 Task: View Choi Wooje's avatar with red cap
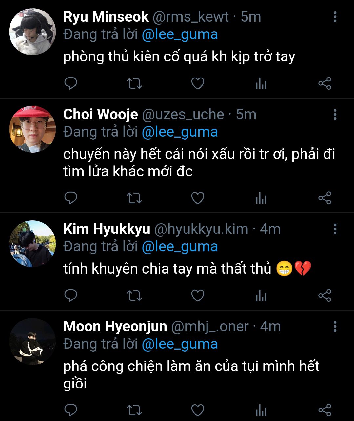point(32,129)
